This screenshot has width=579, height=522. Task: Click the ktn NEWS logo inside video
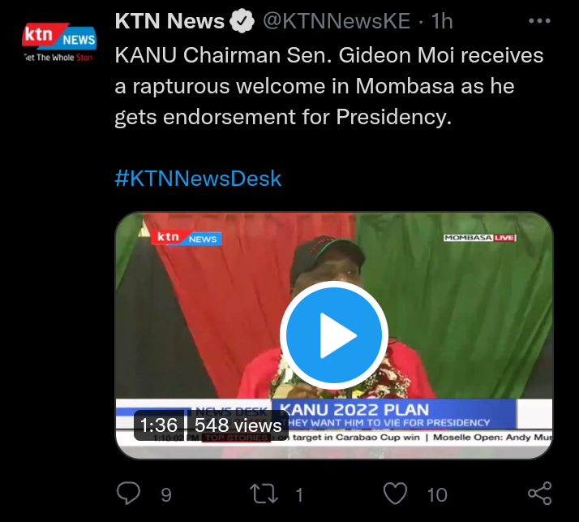tap(187, 238)
